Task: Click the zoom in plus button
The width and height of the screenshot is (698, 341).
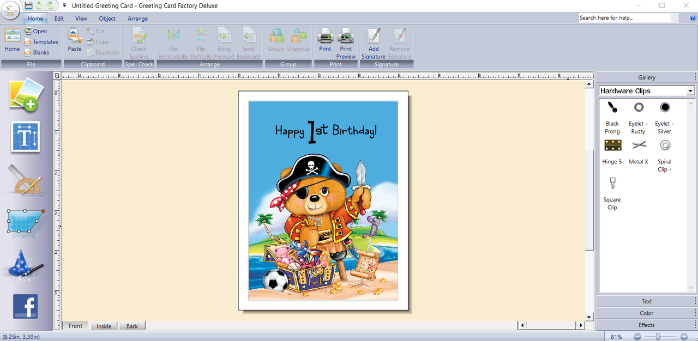Action: pos(684,337)
